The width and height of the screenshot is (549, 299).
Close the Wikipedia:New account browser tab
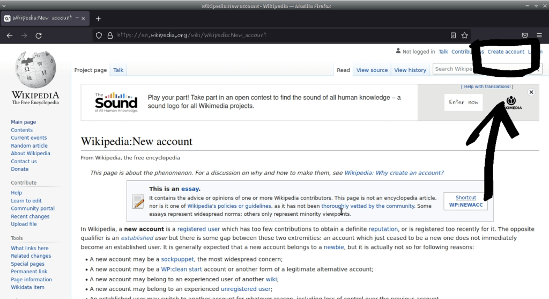(78, 18)
